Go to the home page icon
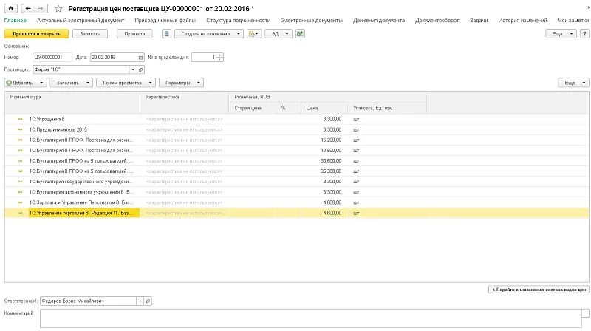591x331 pixels. point(11,8)
